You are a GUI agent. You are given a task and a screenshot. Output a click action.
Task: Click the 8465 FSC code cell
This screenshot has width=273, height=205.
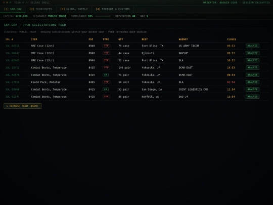92,82
